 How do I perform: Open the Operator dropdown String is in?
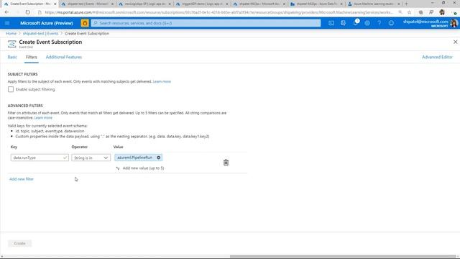(91, 158)
